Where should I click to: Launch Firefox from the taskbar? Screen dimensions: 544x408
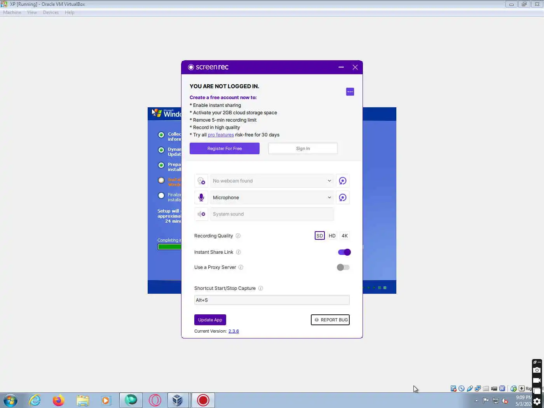pos(59,400)
